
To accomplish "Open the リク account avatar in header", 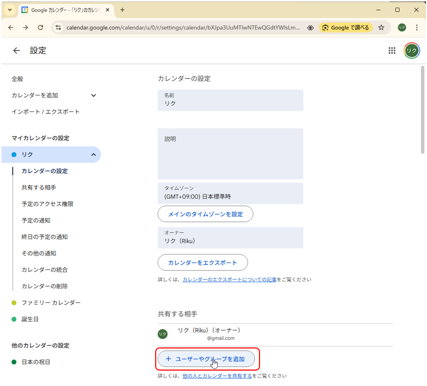I will [x=412, y=50].
